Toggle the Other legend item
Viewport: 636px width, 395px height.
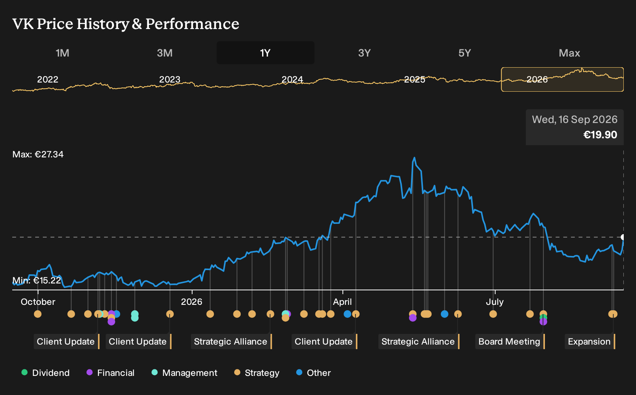point(313,373)
